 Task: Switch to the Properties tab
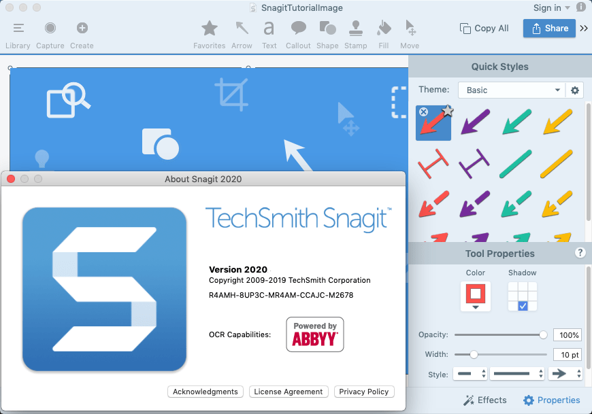[551, 400]
